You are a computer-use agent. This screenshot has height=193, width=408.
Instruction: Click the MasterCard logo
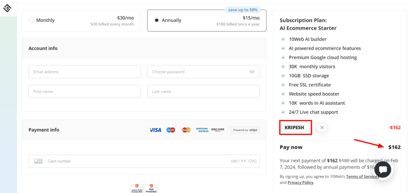tap(186, 130)
